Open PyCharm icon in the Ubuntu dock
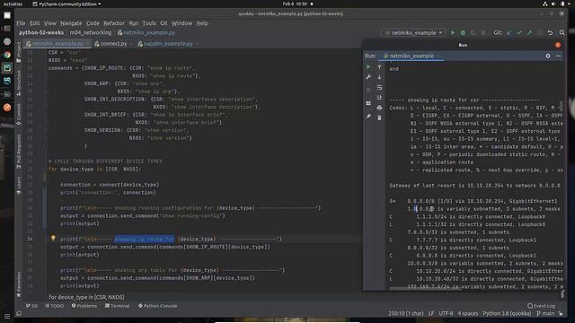575x323 pixels. pos(7,68)
